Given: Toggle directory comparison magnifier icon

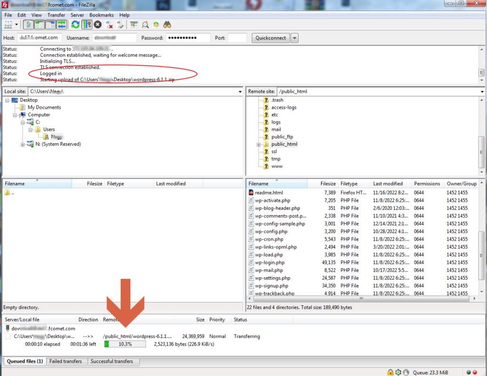Looking at the screenshot, I should tap(145, 25).
